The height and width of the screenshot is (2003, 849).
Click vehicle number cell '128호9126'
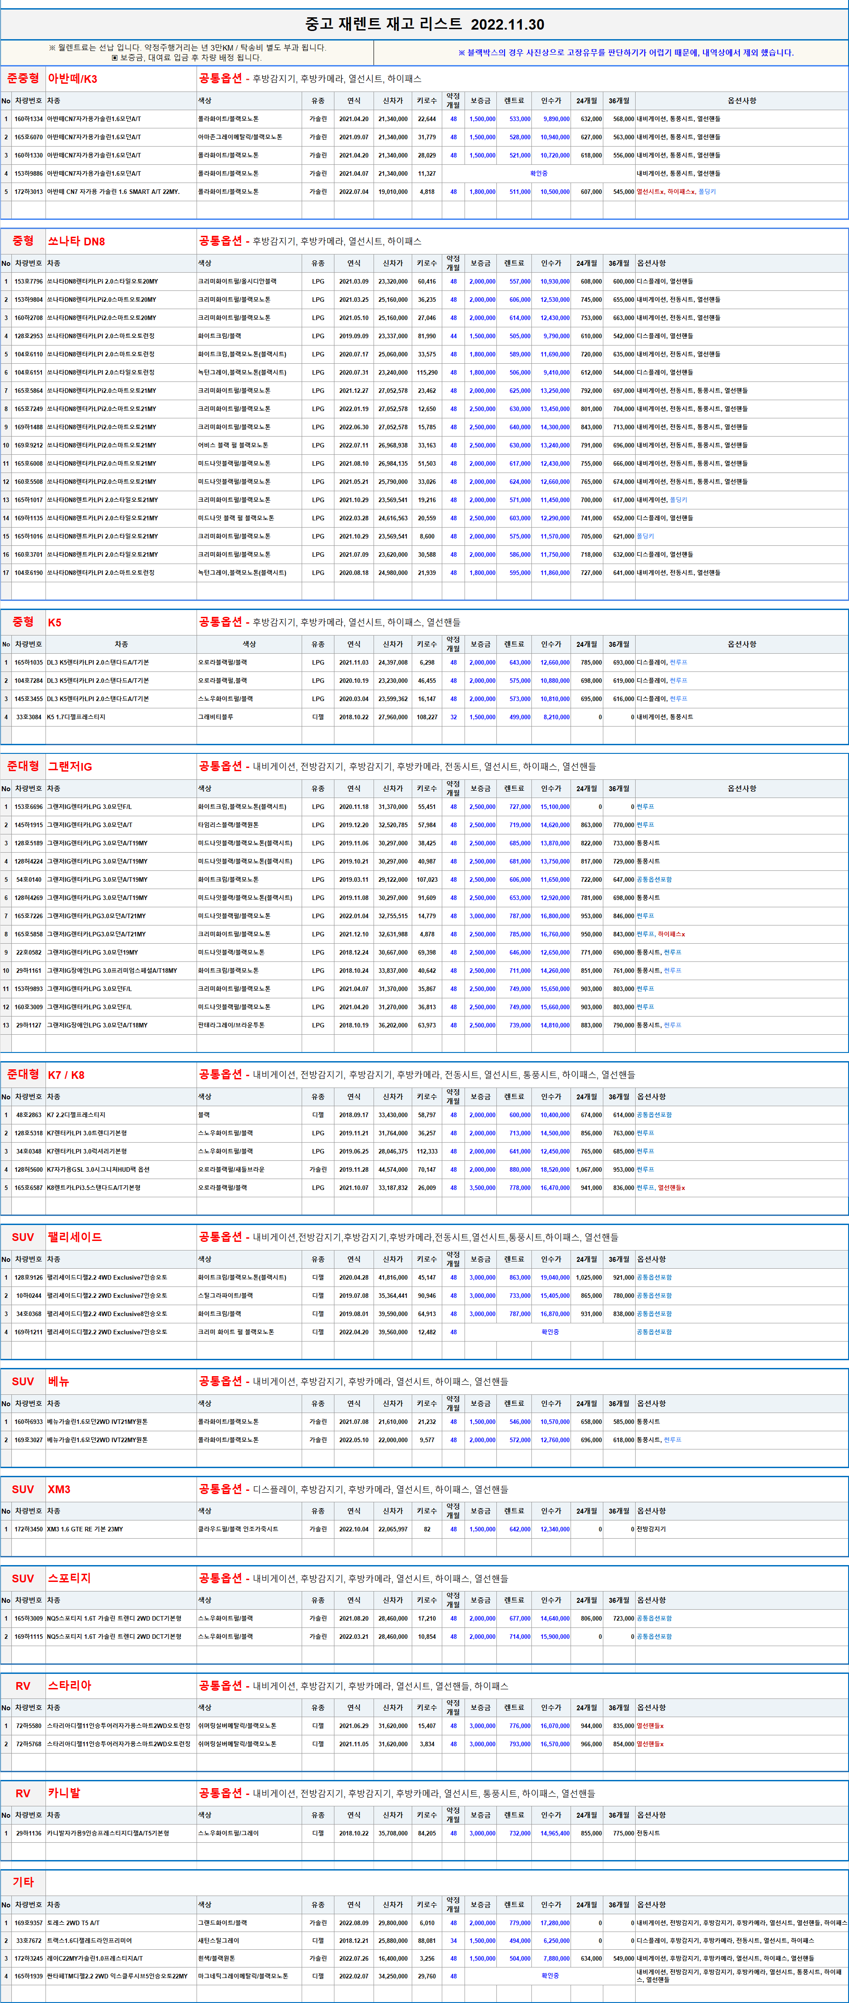point(29,1277)
